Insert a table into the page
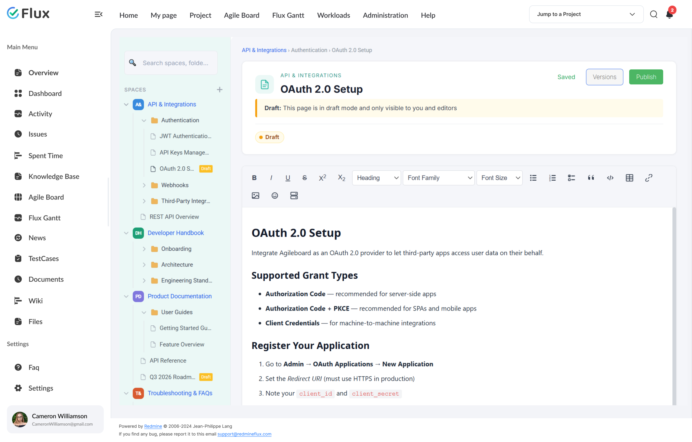 [x=629, y=178]
